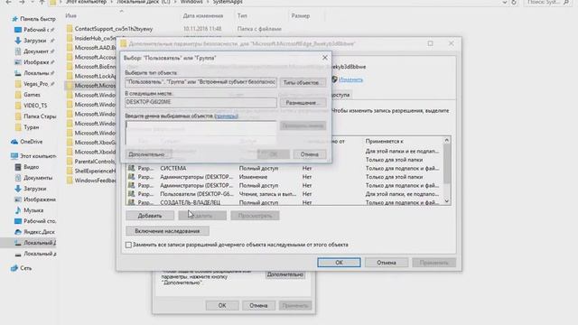Click the Размещение button
This screenshot has width=578, height=325.
click(x=303, y=103)
